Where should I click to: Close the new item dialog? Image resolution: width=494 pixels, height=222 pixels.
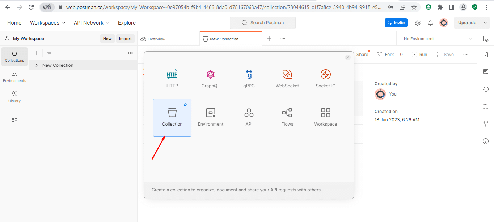(347, 57)
